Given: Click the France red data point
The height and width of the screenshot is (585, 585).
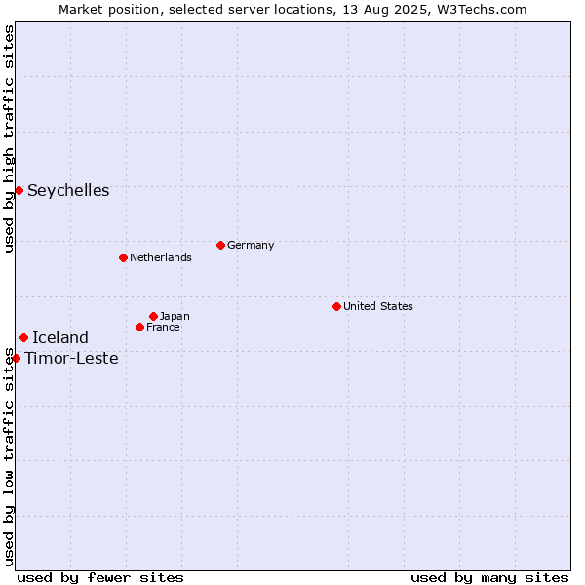Looking at the screenshot, I should point(139,328).
